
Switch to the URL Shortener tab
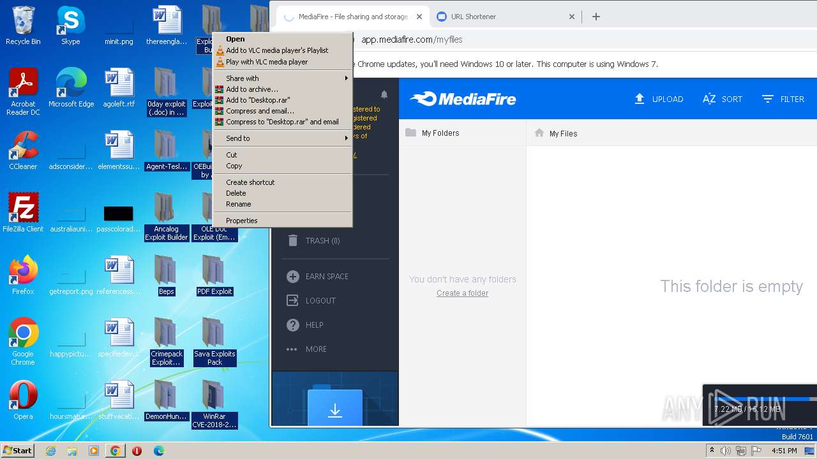point(504,17)
